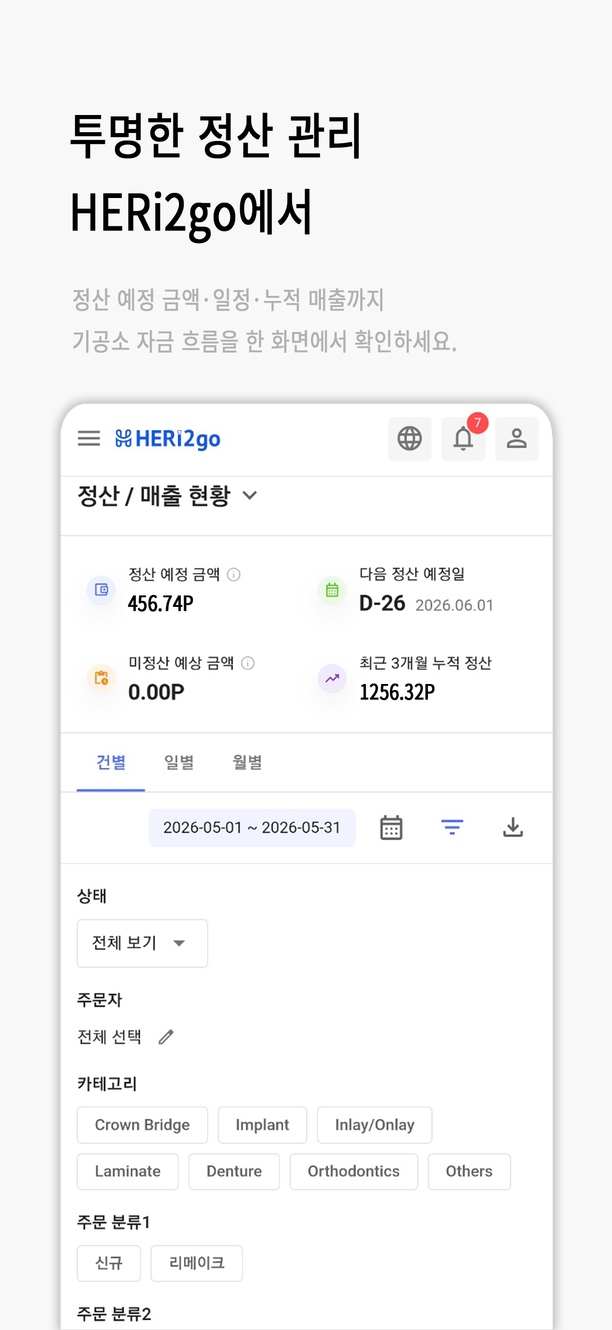This screenshot has height=1330, width=612.
Task: Click the 상태 filter label
Action: (x=92, y=896)
